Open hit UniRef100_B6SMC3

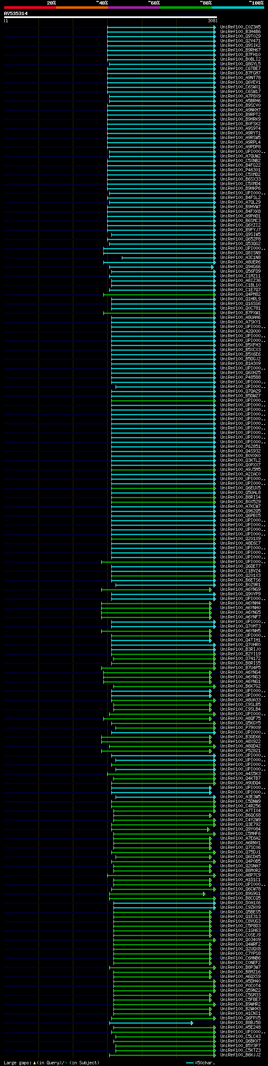coord(240,221)
